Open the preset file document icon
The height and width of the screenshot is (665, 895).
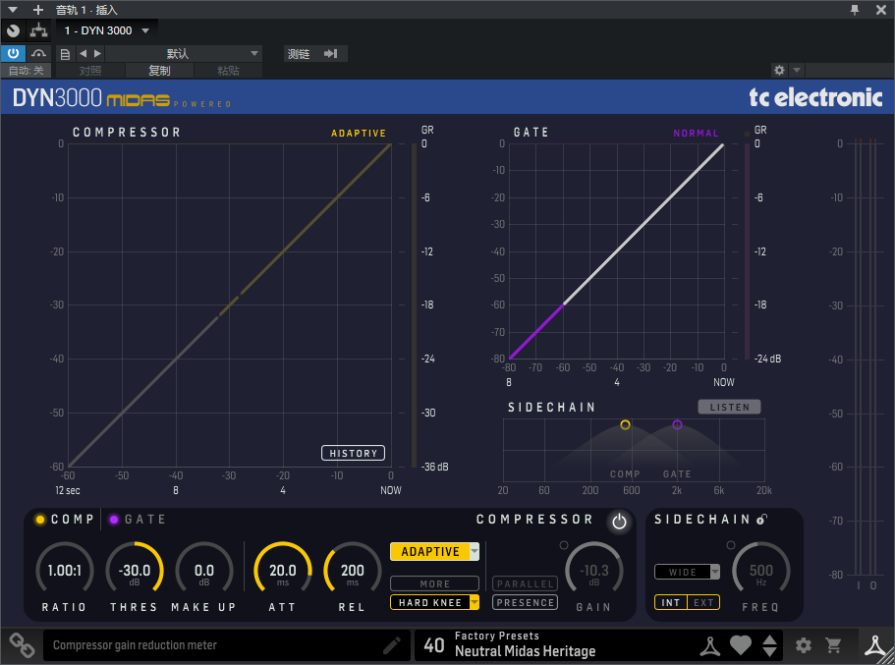click(x=65, y=54)
